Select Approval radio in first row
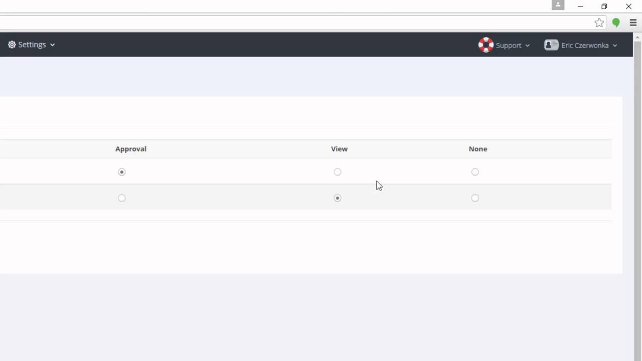 coord(121,172)
